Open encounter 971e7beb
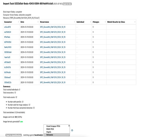This screenshot has height=137, width=144. click(7, 37)
